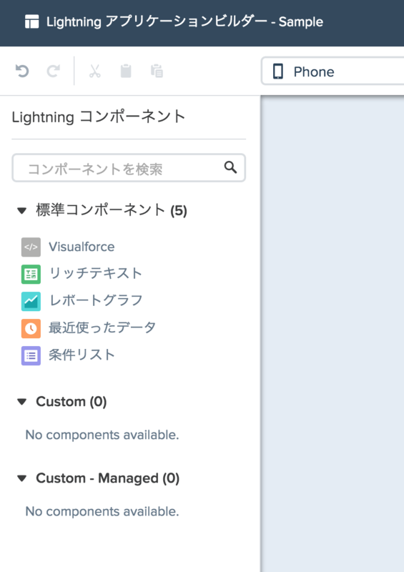Copy using the clipboard icon
Screen dimensions: 404x572
126,71
